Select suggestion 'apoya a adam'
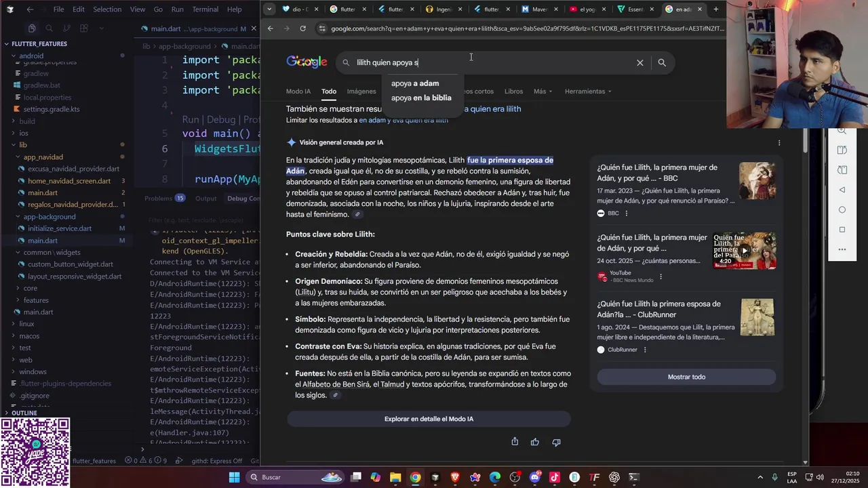Screen dimensions: 868x488 pyautogui.click(x=415, y=83)
